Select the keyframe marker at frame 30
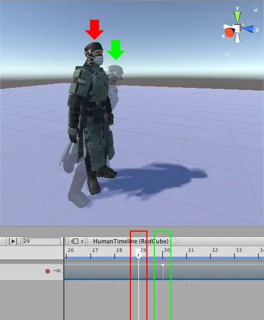The height and width of the screenshot is (320, 264). tap(162, 266)
